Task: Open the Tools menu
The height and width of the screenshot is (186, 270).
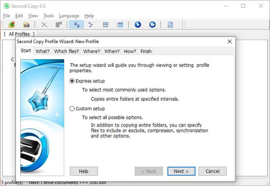Action: click(49, 16)
